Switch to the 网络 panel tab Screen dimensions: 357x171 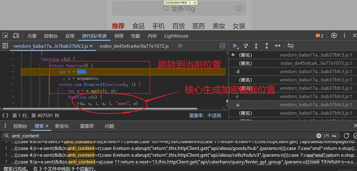click(x=119, y=36)
